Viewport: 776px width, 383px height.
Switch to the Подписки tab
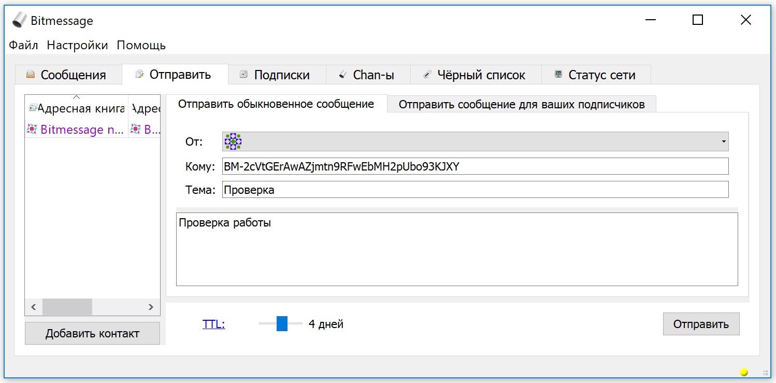[275, 75]
